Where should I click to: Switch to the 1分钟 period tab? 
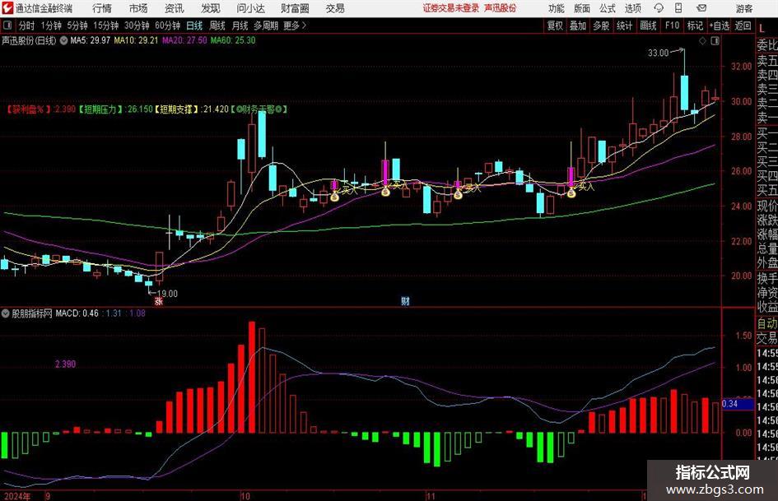[50, 26]
